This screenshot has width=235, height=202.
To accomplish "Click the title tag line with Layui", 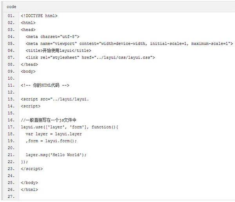I will pos(58,50).
